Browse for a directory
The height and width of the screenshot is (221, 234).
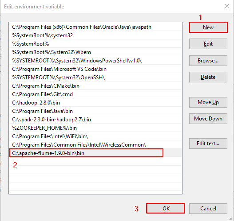click(x=208, y=61)
